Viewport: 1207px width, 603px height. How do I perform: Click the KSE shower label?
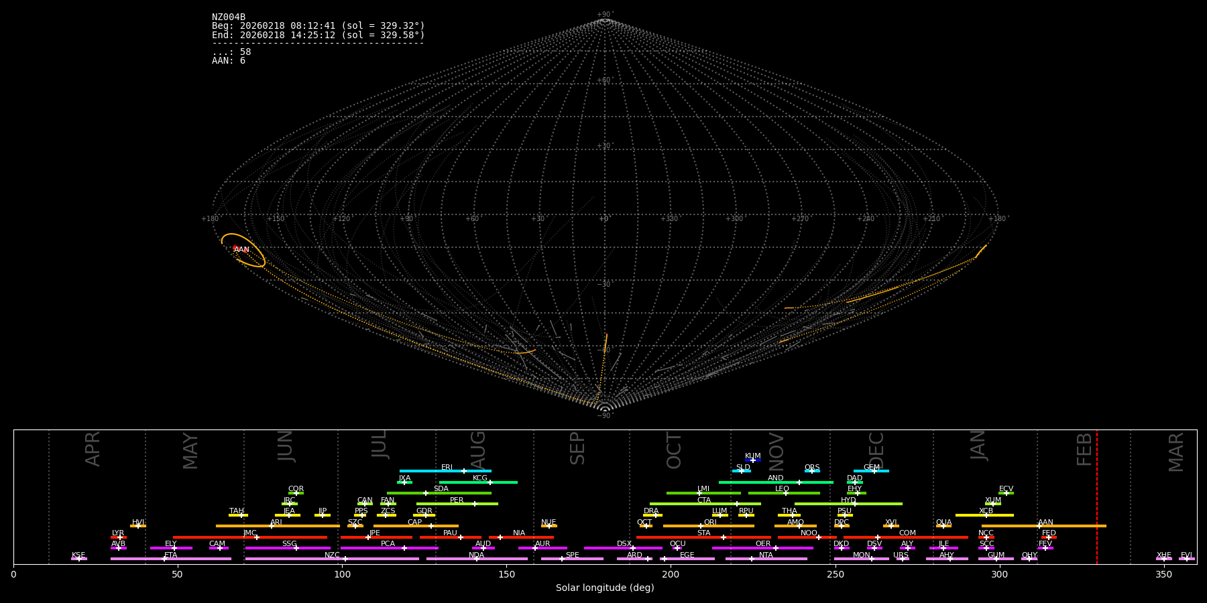pos(78,555)
